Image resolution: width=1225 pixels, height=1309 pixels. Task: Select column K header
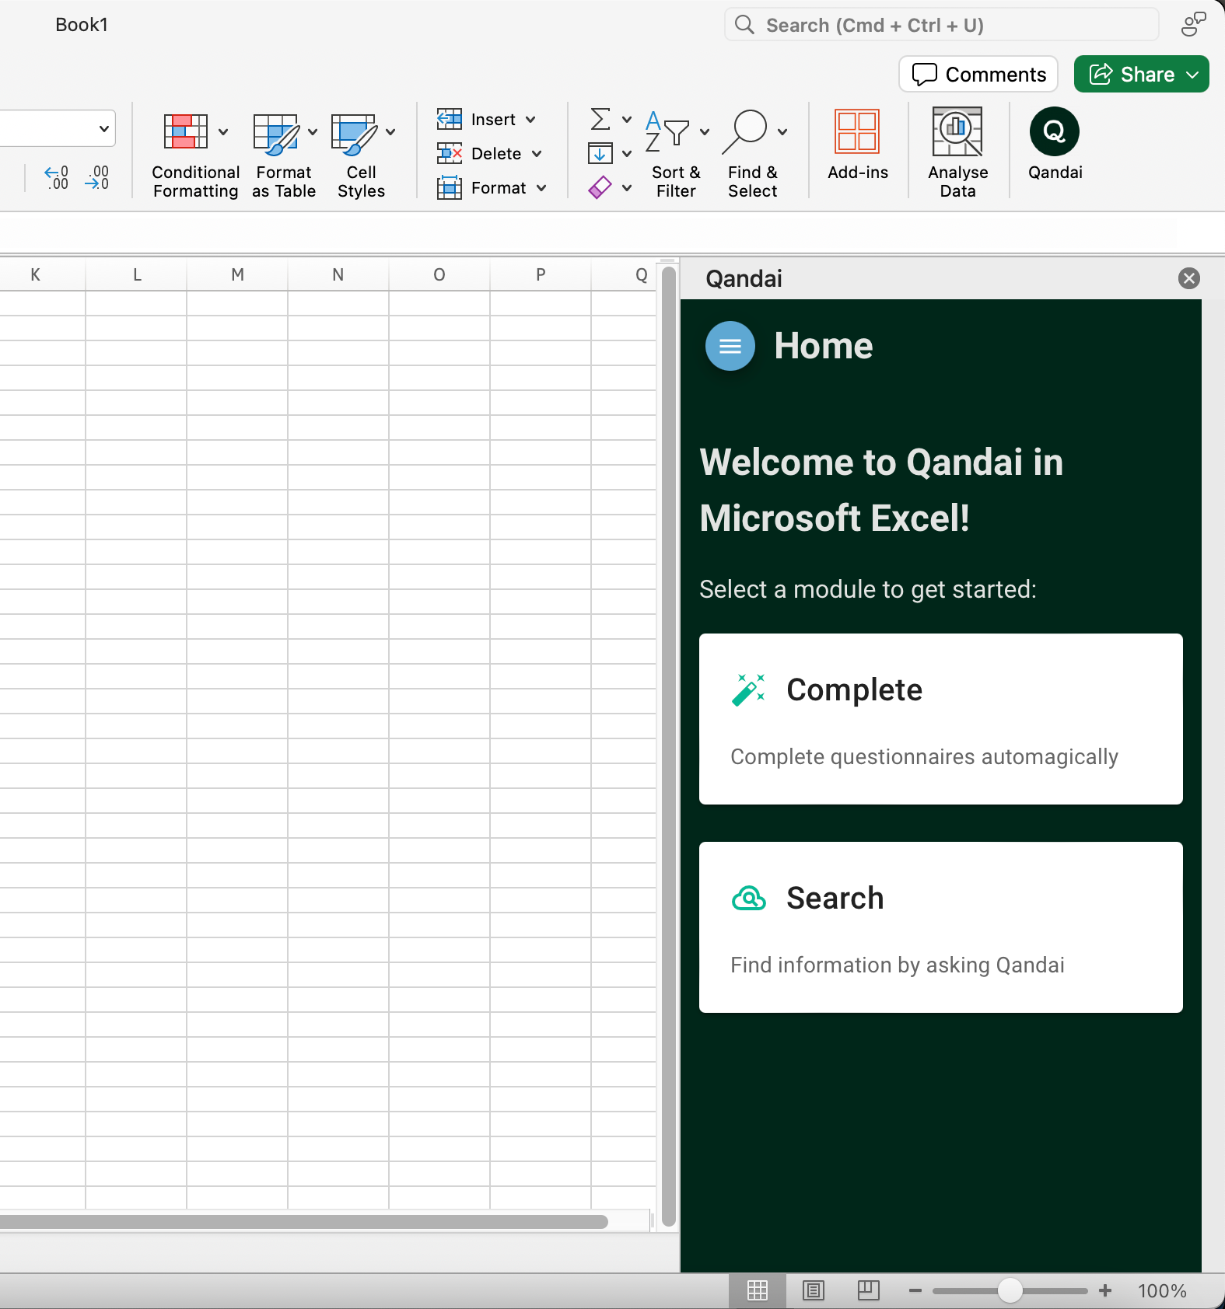pos(35,274)
